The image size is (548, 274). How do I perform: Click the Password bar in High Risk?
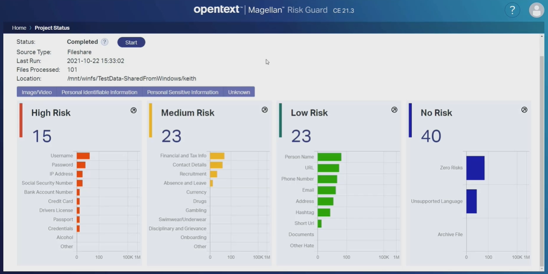[81, 165]
